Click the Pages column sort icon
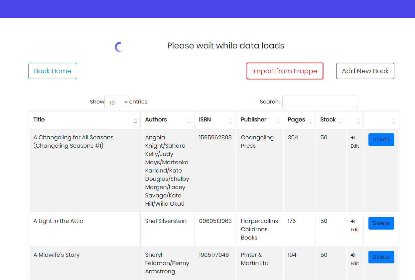Screen dimensions: 415x280 click(x=311, y=121)
